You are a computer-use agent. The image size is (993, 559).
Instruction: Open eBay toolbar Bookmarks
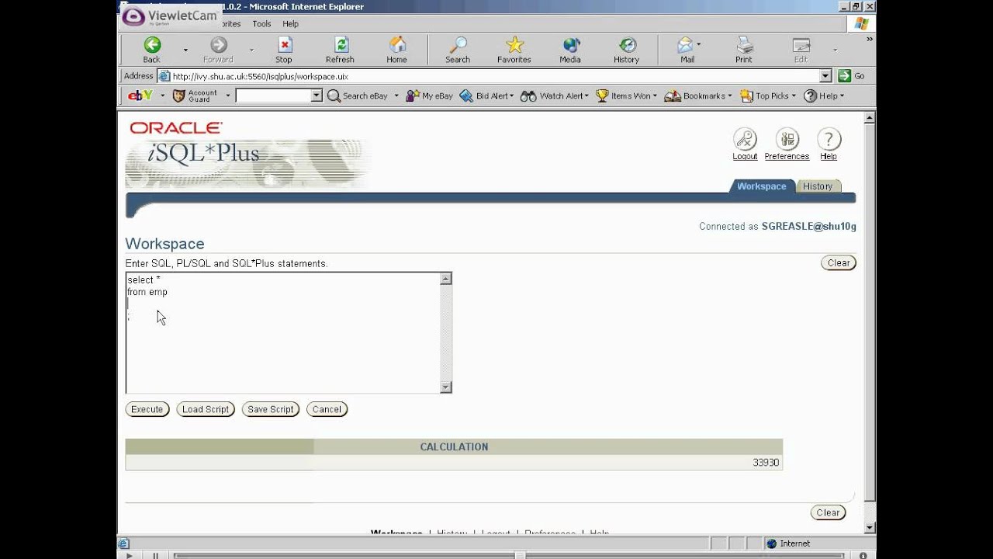pos(698,95)
